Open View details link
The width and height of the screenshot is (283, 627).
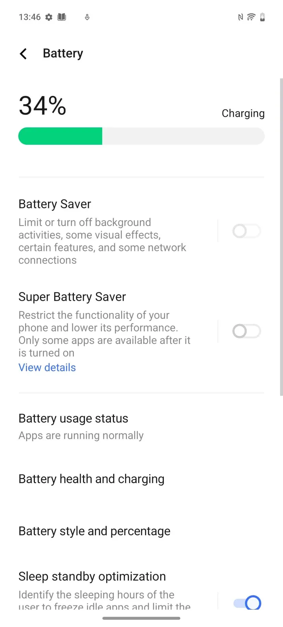pyautogui.click(x=47, y=368)
